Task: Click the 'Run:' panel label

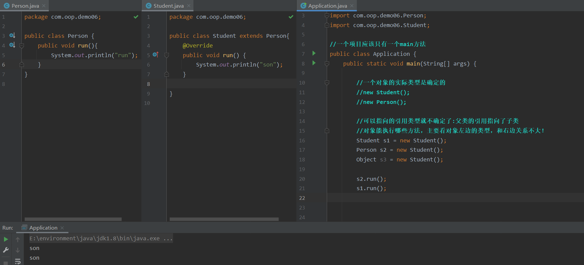Action: pyautogui.click(x=8, y=228)
